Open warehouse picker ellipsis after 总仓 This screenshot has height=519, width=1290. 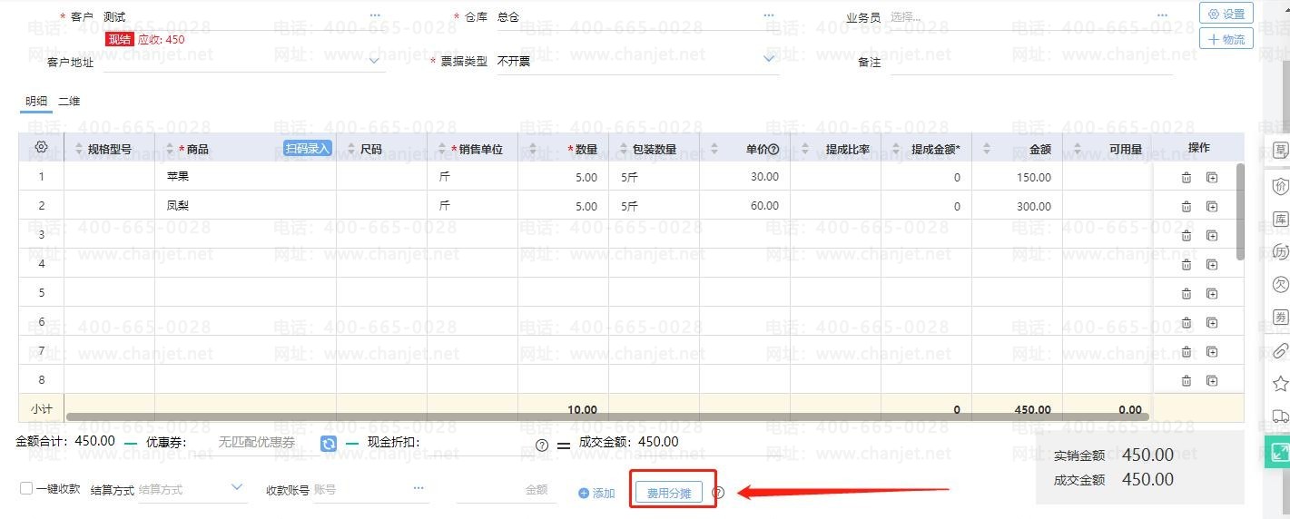click(769, 16)
